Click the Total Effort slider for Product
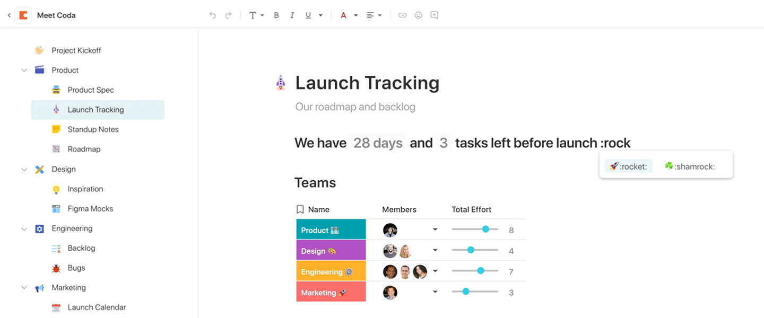764x318 pixels. (x=475, y=229)
